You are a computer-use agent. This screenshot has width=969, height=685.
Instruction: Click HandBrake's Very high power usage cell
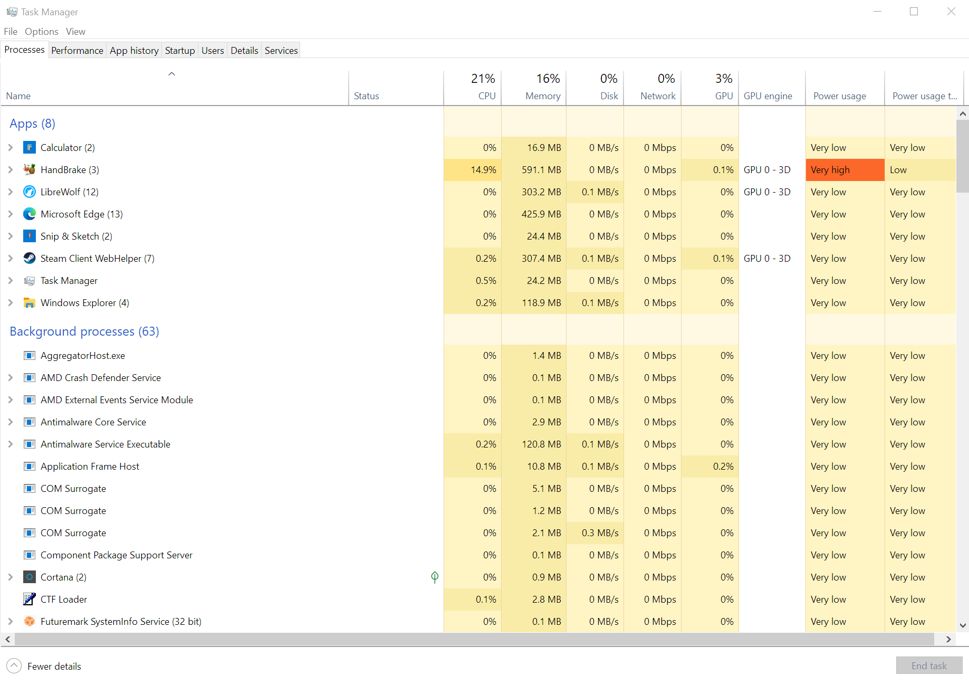coord(845,170)
